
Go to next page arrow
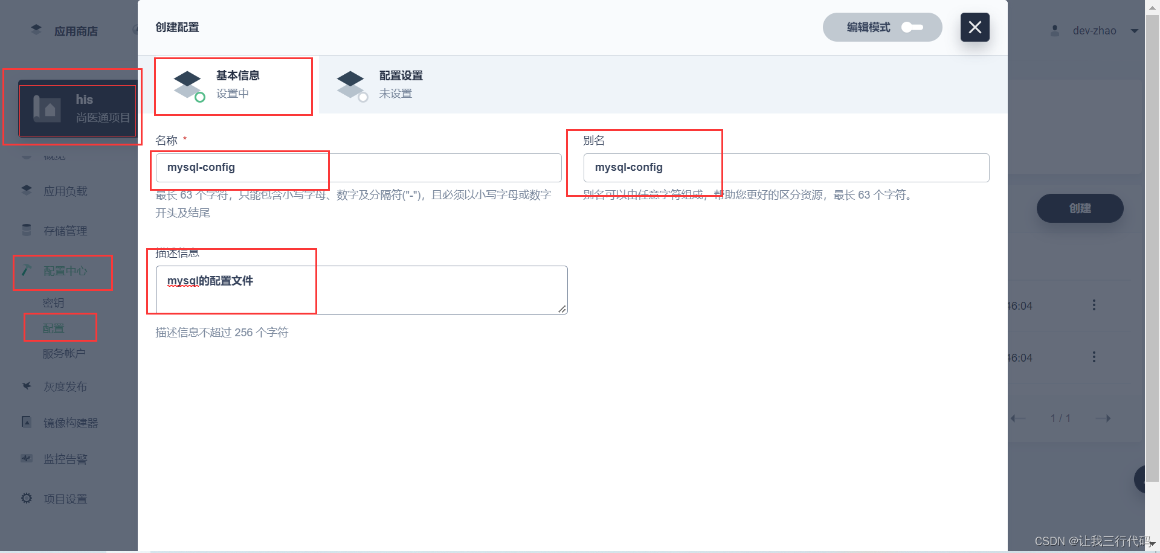coord(1103,418)
